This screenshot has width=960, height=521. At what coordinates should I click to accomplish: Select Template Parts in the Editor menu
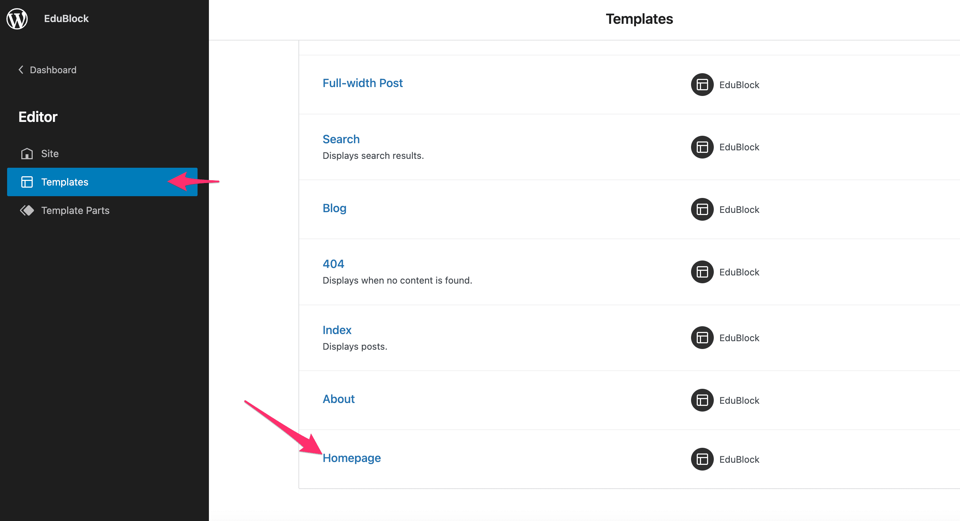(75, 210)
